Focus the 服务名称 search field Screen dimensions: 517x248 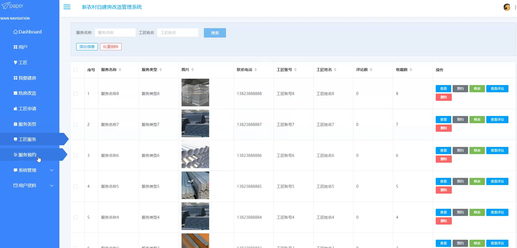[115, 33]
